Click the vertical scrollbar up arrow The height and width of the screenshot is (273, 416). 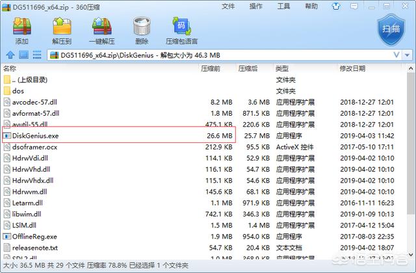(411, 69)
